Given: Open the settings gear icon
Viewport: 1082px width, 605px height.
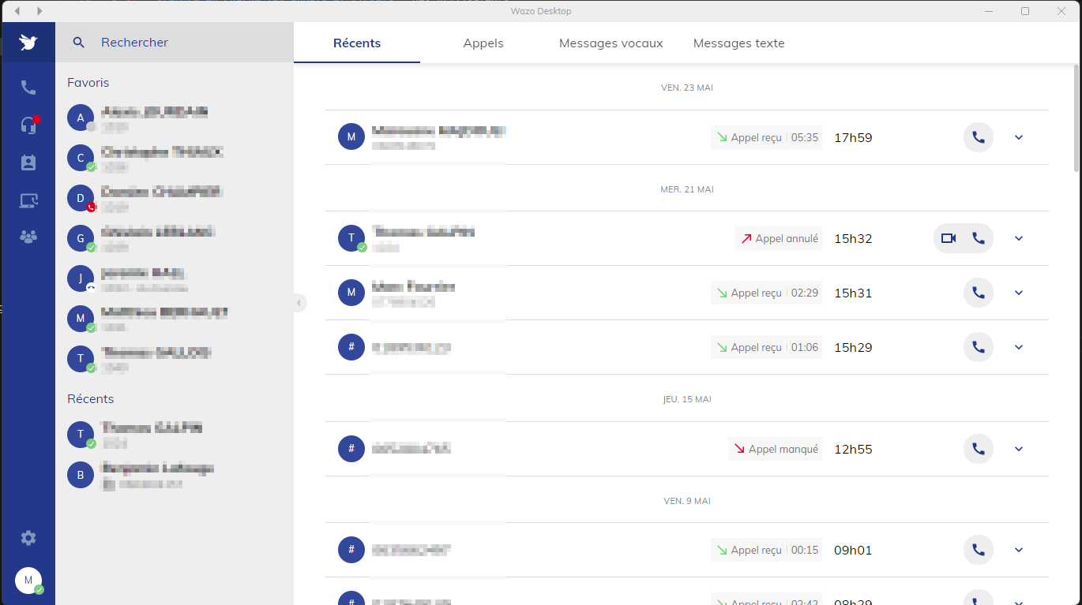Looking at the screenshot, I should (x=28, y=538).
